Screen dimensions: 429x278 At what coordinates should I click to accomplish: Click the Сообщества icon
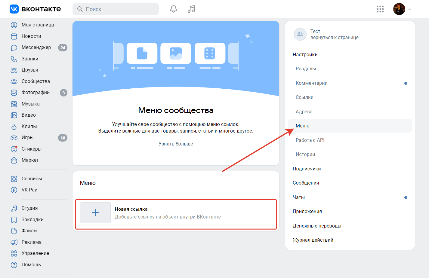pyautogui.click(x=14, y=81)
